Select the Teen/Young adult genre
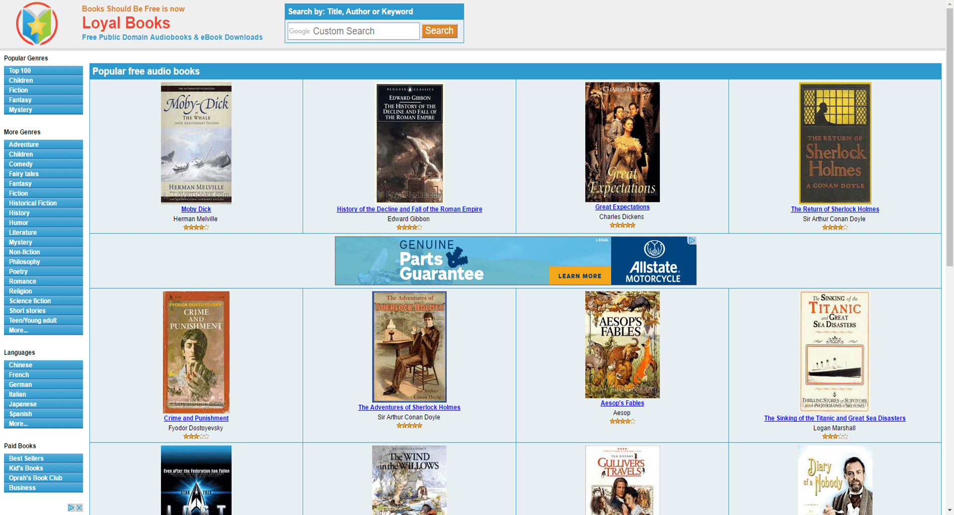Viewport: 954px width, 515px height. tap(43, 321)
